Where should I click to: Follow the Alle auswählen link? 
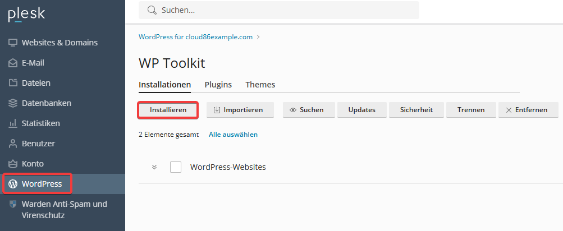tap(233, 135)
